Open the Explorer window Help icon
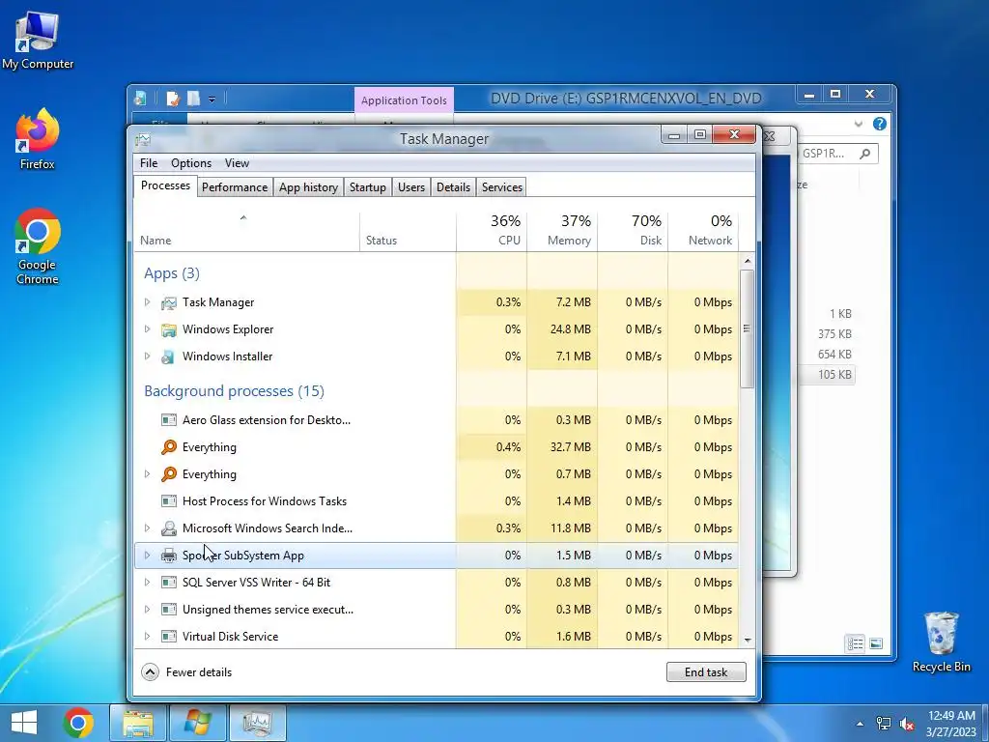The width and height of the screenshot is (989, 742). coord(879,124)
